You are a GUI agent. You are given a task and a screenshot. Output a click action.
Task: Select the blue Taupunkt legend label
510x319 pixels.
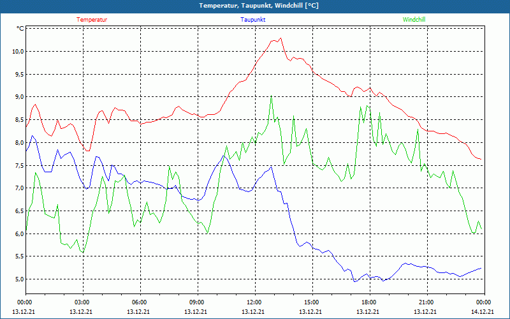[x=253, y=20]
